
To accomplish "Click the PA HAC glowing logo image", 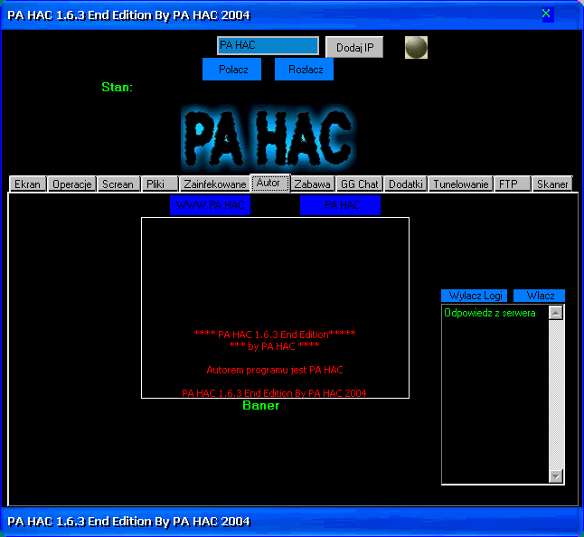I will pyautogui.click(x=267, y=137).
